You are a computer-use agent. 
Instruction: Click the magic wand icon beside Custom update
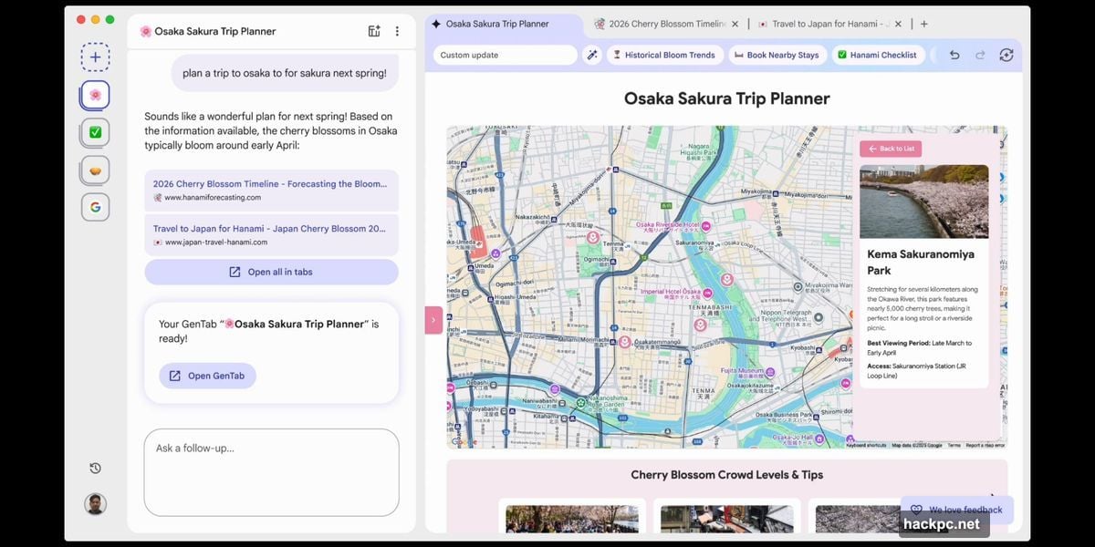pyautogui.click(x=591, y=55)
